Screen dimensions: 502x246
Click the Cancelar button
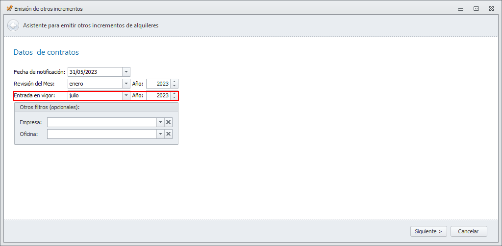[x=469, y=231]
